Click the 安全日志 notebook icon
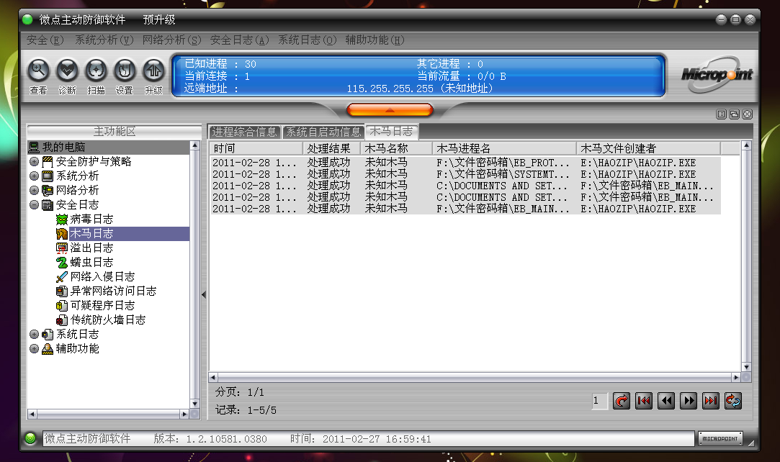 (x=48, y=204)
